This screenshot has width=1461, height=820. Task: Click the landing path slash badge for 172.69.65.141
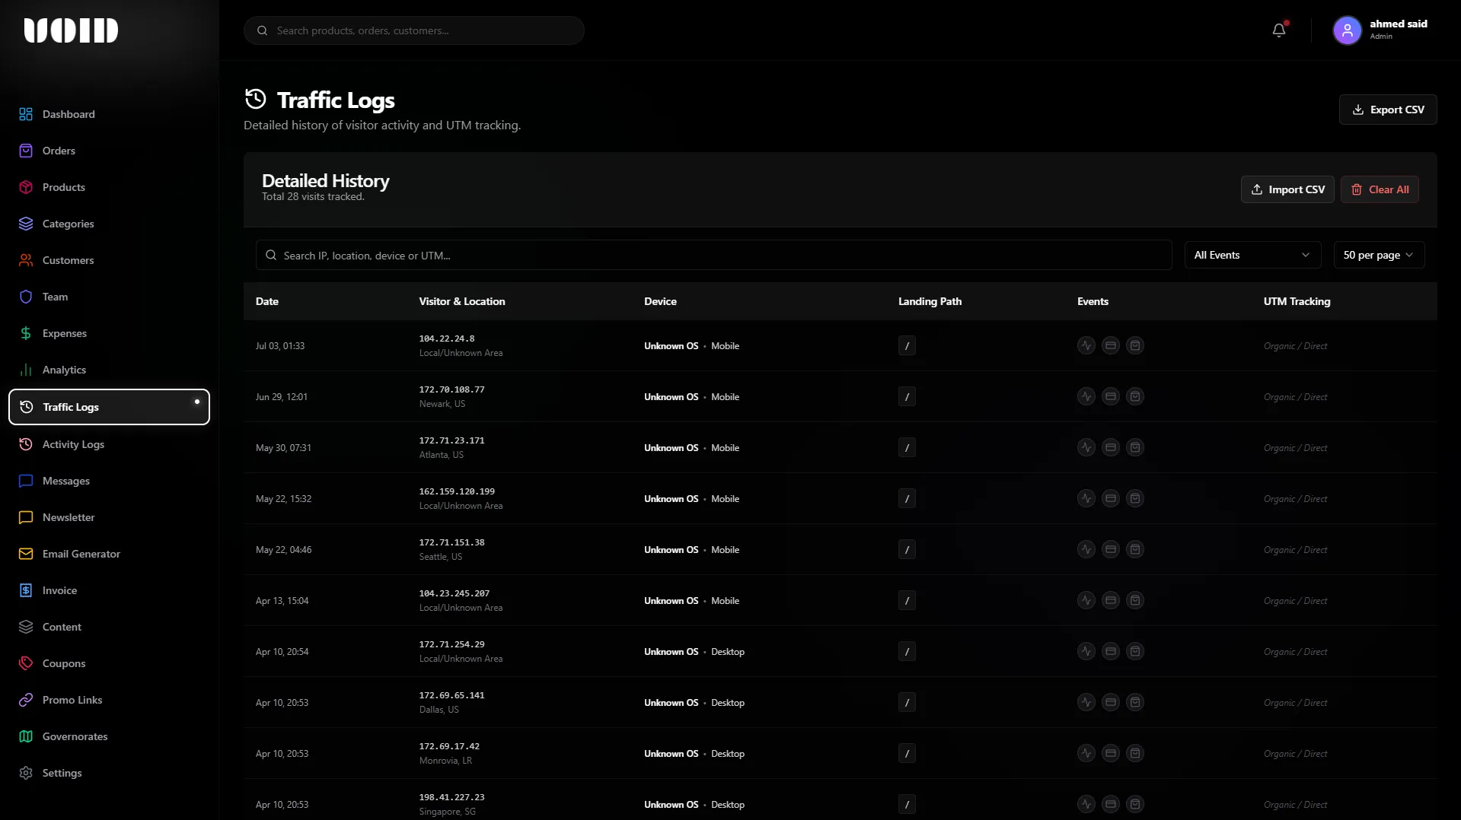tap(907, 703)
